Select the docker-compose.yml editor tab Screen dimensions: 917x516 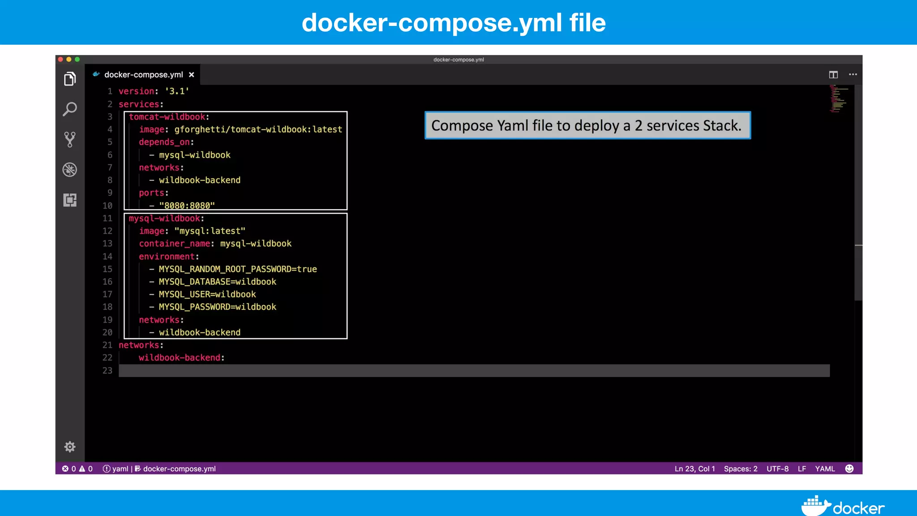(143, 75)
